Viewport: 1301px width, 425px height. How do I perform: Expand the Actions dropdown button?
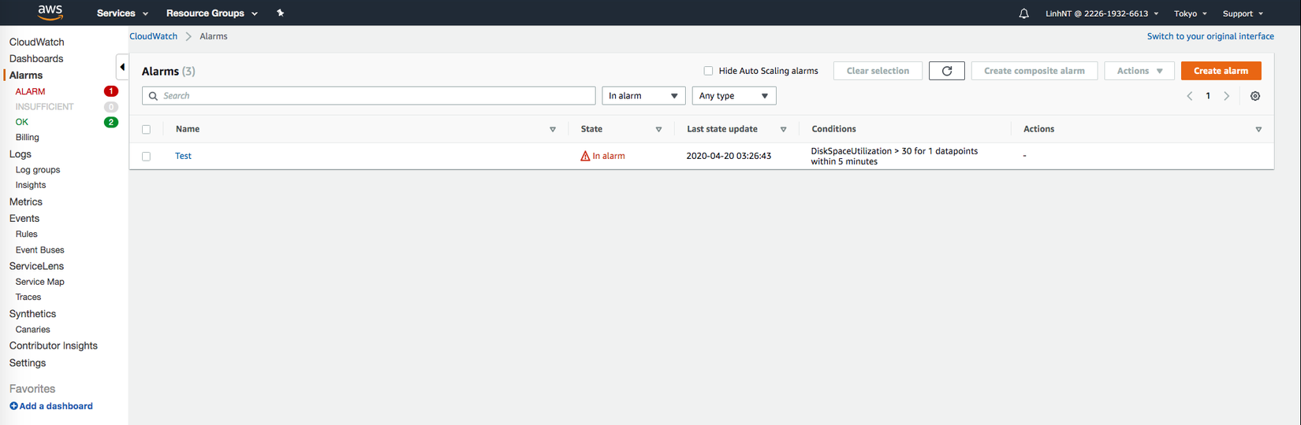(1139, 71)
